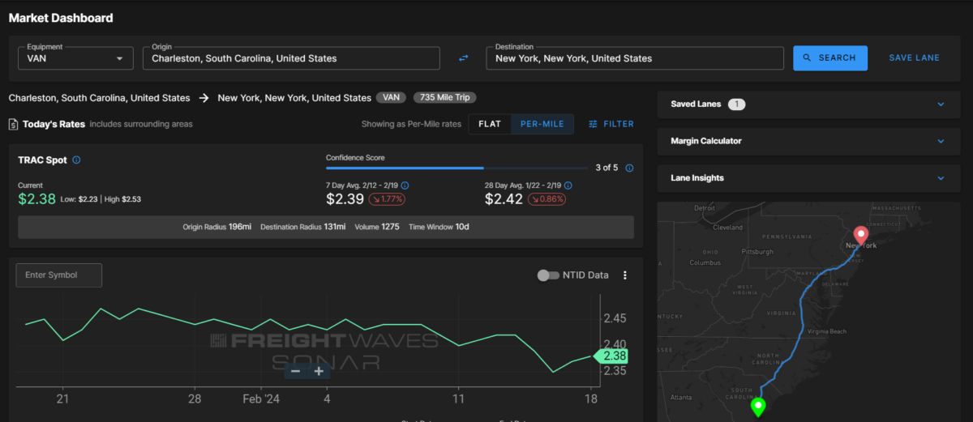Screen dimensions: 973x422
Task: Swap origin and destination with arrows icon
Action: coord(463,58)
